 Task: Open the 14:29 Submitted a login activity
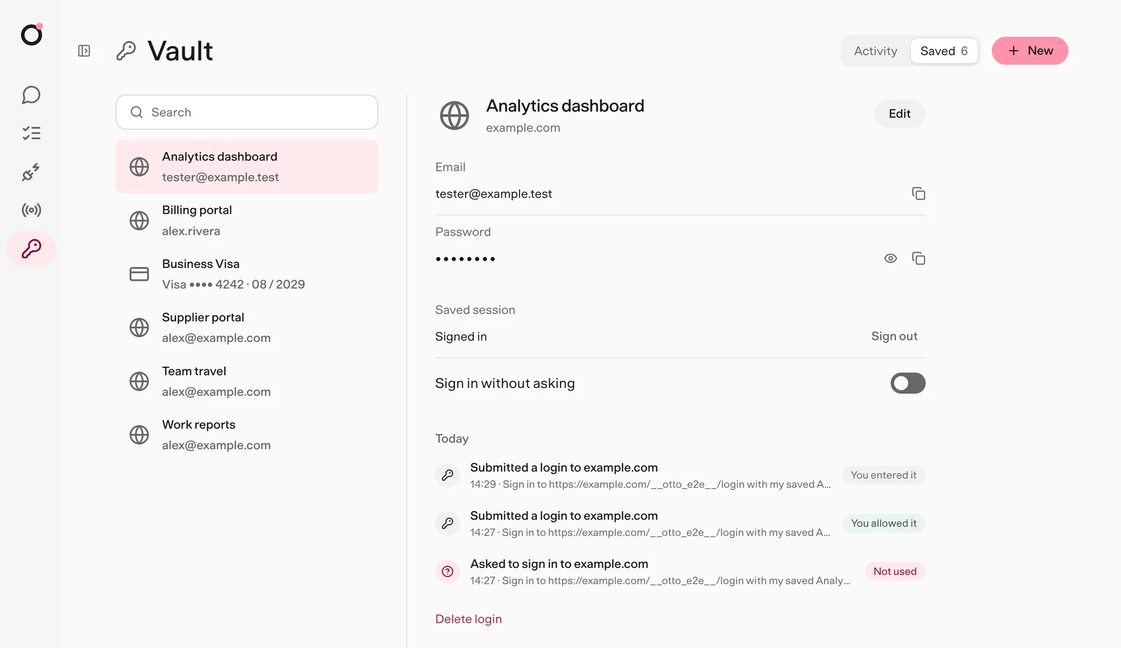coord(680,475)
